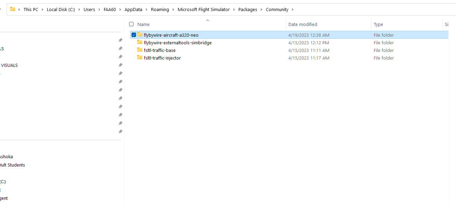The image size is (456, 206).
Task: Expand the chevron after FAA60
Action: pyautogui.click(x=120, y=9)
